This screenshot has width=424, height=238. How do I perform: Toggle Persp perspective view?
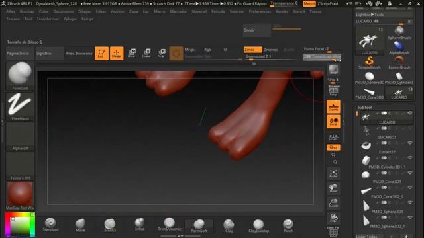[333, 91]
